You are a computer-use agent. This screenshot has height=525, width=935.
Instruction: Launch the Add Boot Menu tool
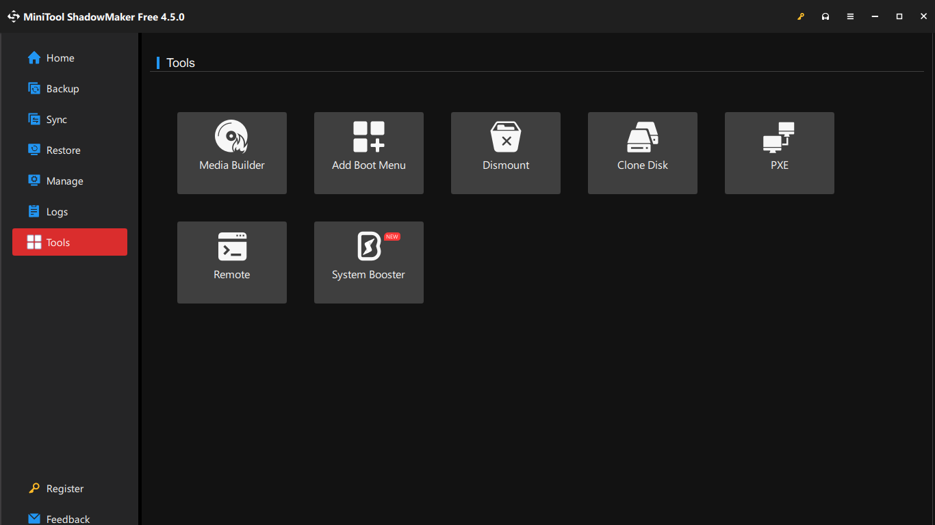(368, 152)
